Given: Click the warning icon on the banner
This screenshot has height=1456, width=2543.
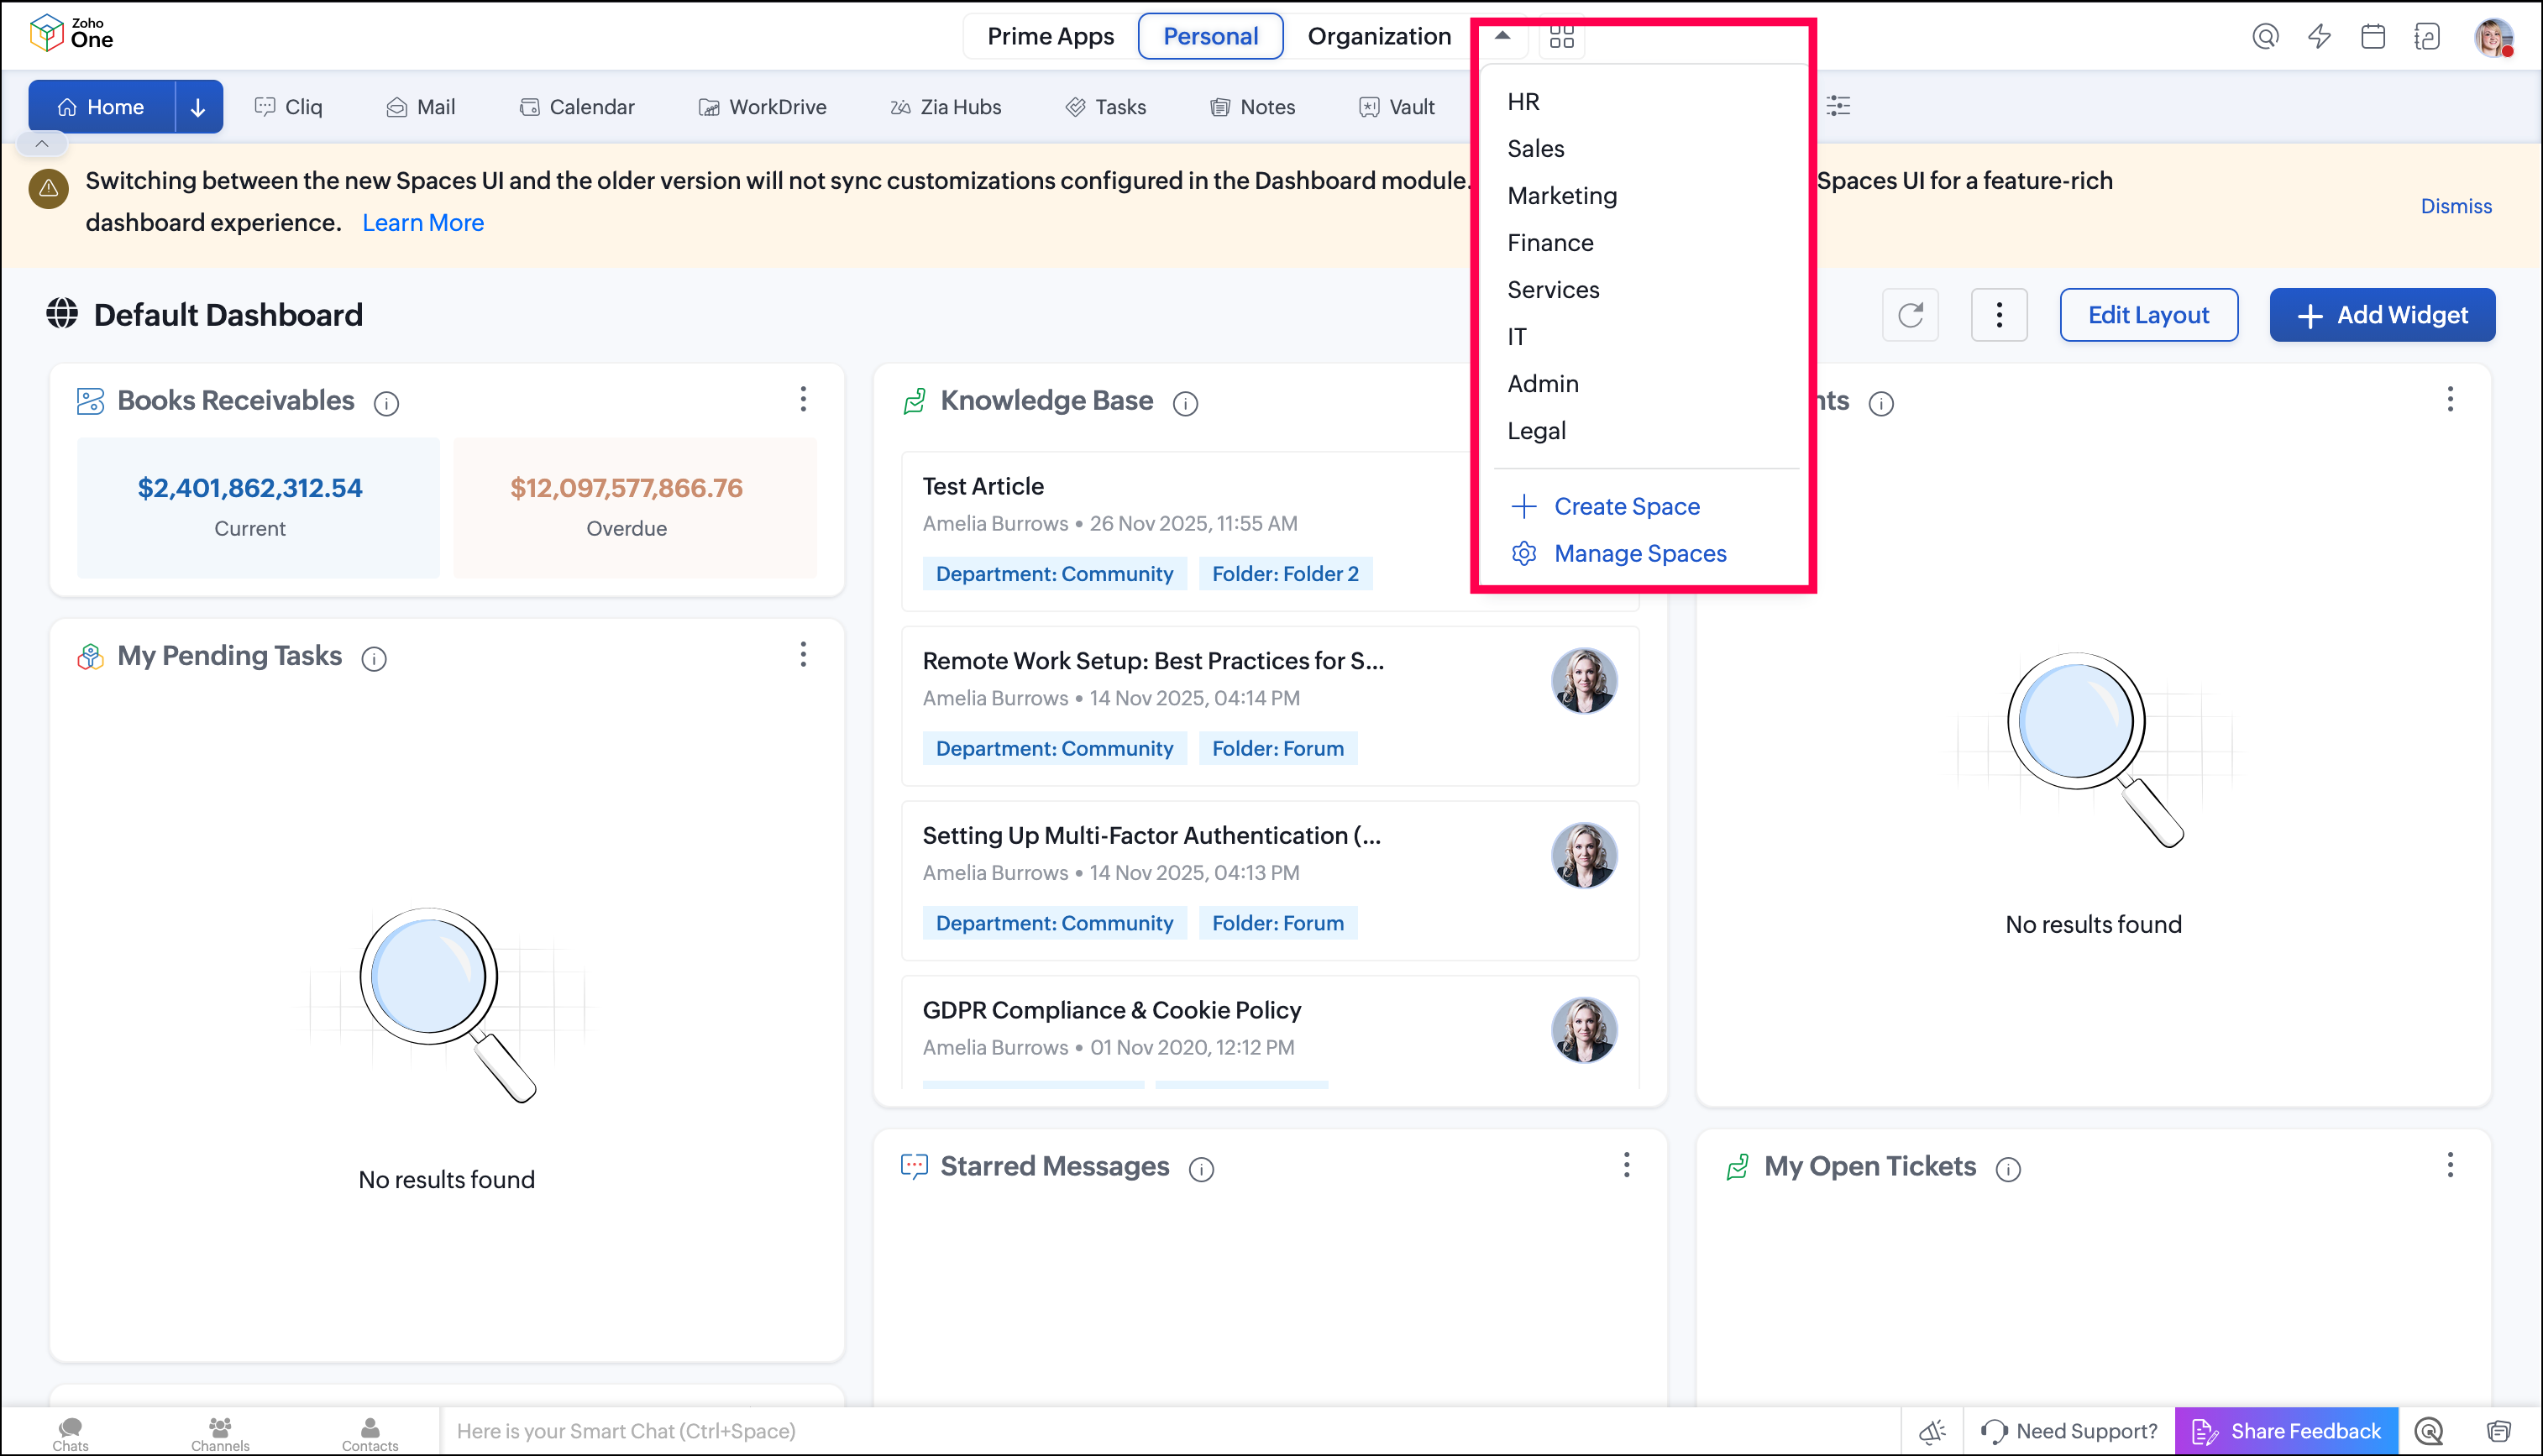Looking at the screenshot, I should [x=48, y=188].
